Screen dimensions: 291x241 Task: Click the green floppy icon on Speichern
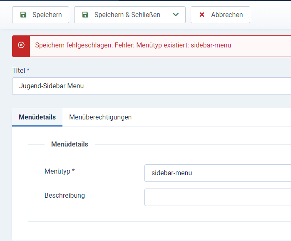[x=23, y=15]
